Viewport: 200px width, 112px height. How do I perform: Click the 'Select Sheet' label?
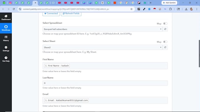(49, 41)
